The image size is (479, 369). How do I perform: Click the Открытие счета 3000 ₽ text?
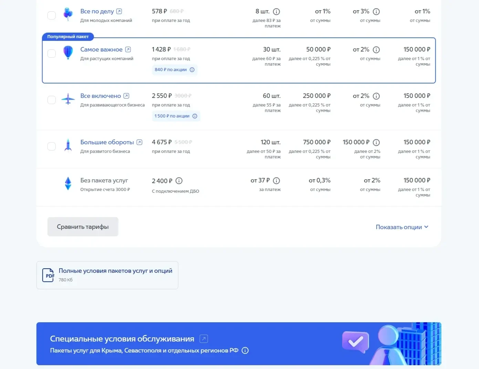pos(105,190)
